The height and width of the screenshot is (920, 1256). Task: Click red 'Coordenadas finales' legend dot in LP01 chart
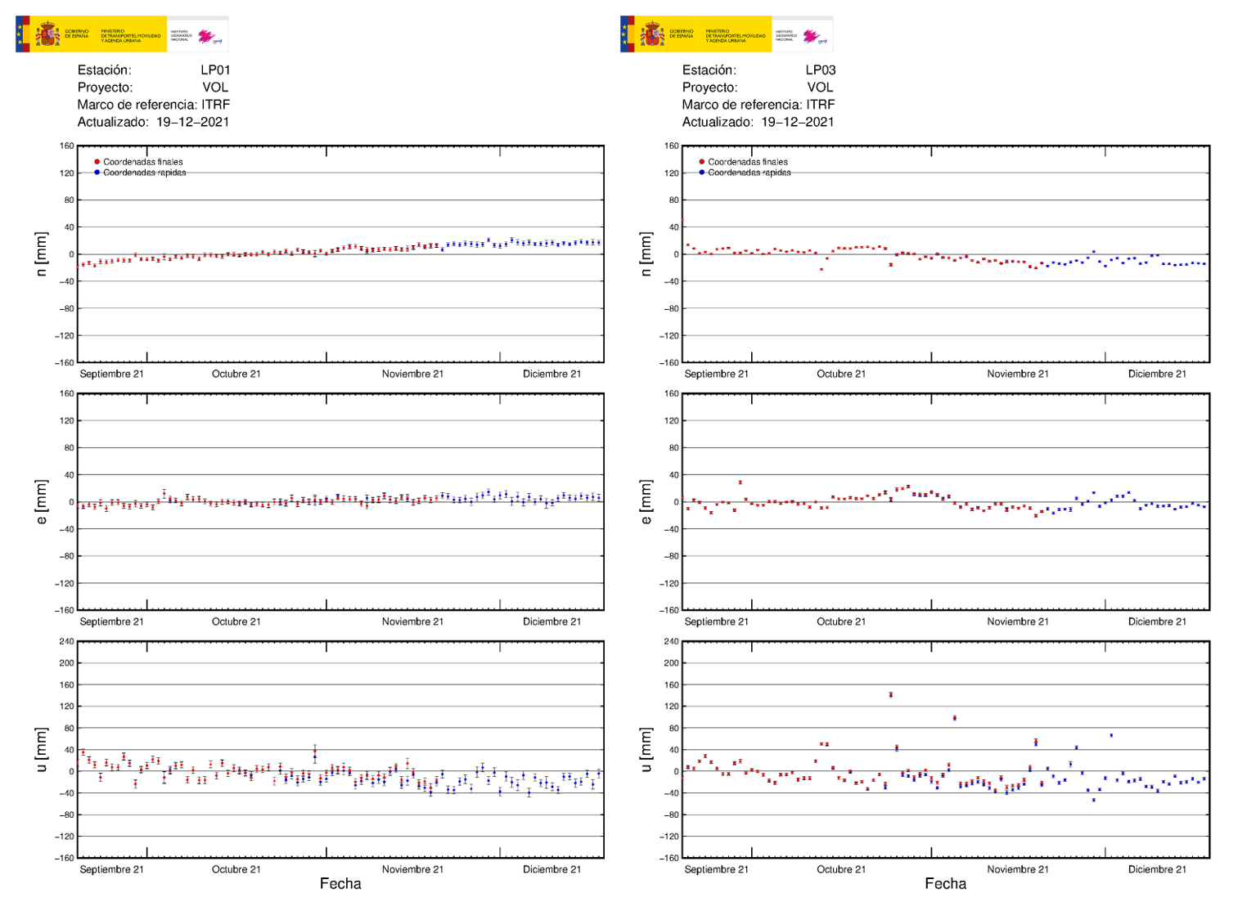97,162
